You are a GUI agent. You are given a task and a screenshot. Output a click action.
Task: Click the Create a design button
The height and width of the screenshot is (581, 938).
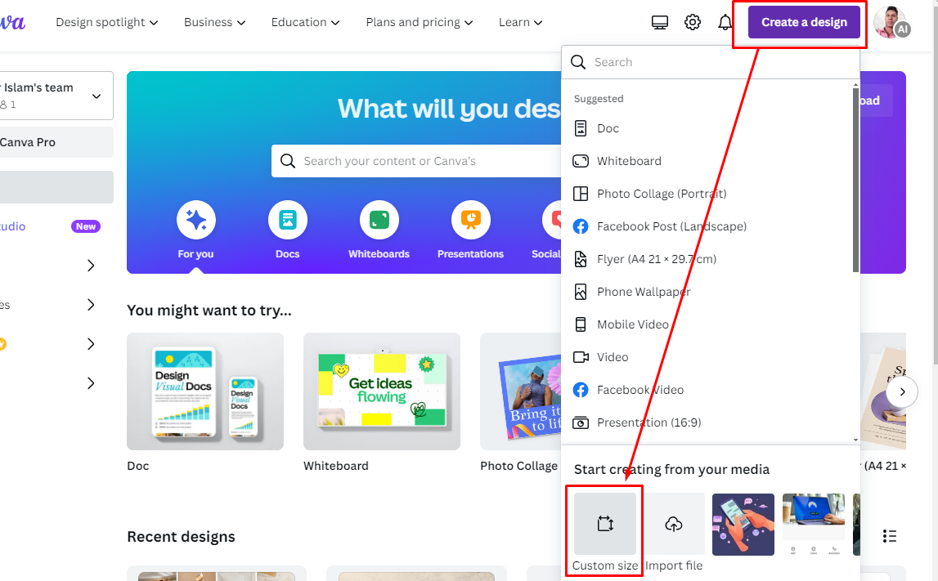click(804, 22)
